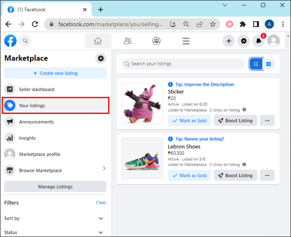Expand Browse Marketplace chevron
The image size is (291, 237).
(x=104, y=168)
